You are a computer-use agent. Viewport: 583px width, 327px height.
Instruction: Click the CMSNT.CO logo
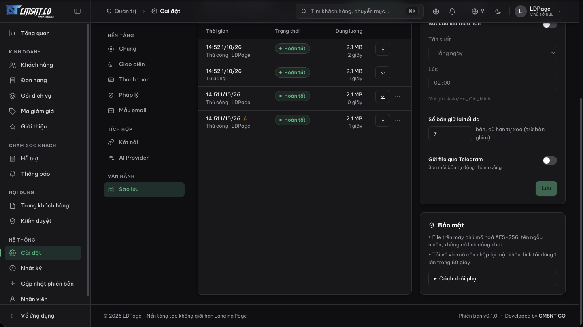(x=30, y=11)
